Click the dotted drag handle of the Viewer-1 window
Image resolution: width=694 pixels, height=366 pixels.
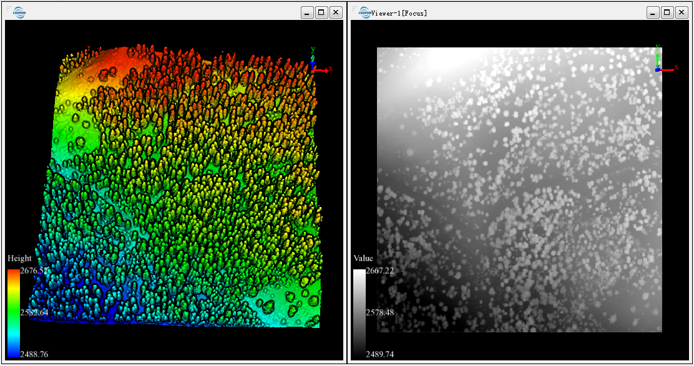tap(354, 9)
